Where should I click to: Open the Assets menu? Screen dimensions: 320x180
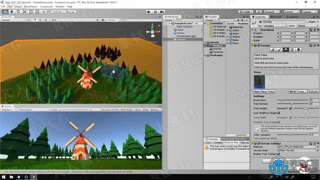coord(18,6)
